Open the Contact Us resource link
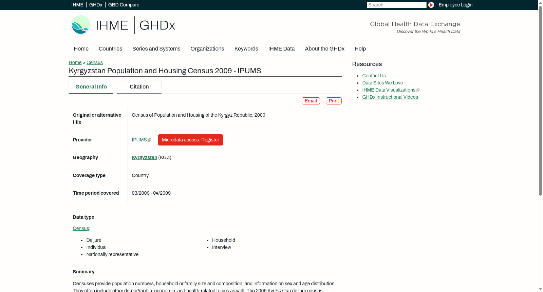 [374, 76]
